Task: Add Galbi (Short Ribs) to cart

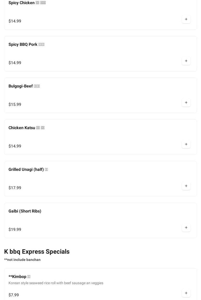Action: pyautogui.click(x=186, y=228)
